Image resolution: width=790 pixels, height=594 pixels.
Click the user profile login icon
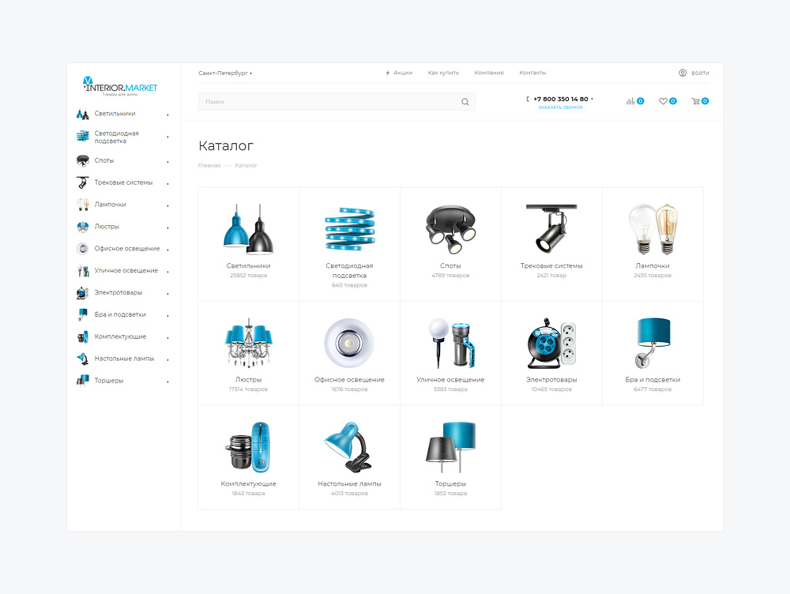pyautogui.click(x=683, y=73)
